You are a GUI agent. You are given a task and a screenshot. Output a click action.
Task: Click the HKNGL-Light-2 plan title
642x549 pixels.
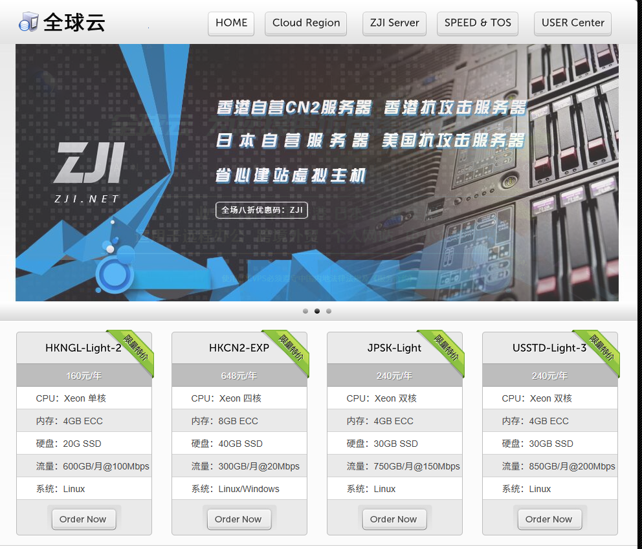(x=83, y=348)
